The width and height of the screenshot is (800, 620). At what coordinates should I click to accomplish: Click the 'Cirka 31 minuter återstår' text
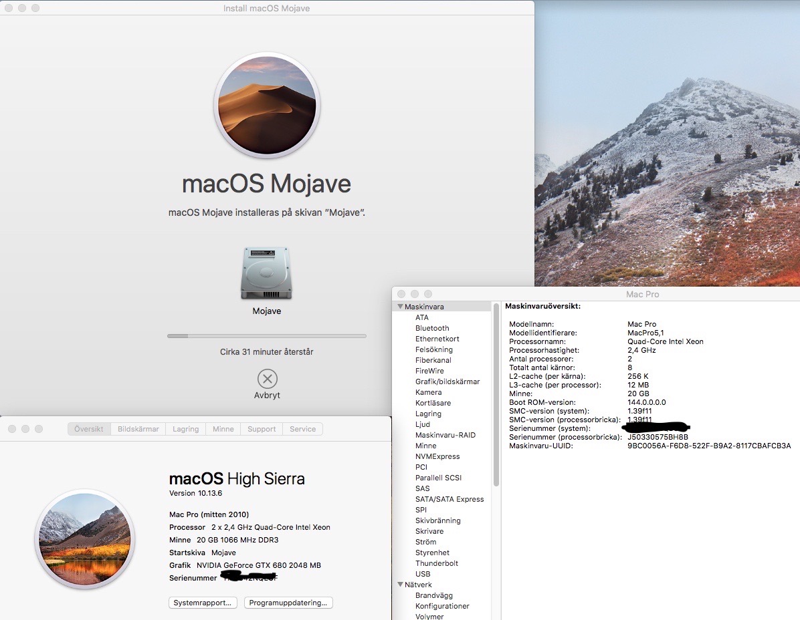[x=267, y=352]
